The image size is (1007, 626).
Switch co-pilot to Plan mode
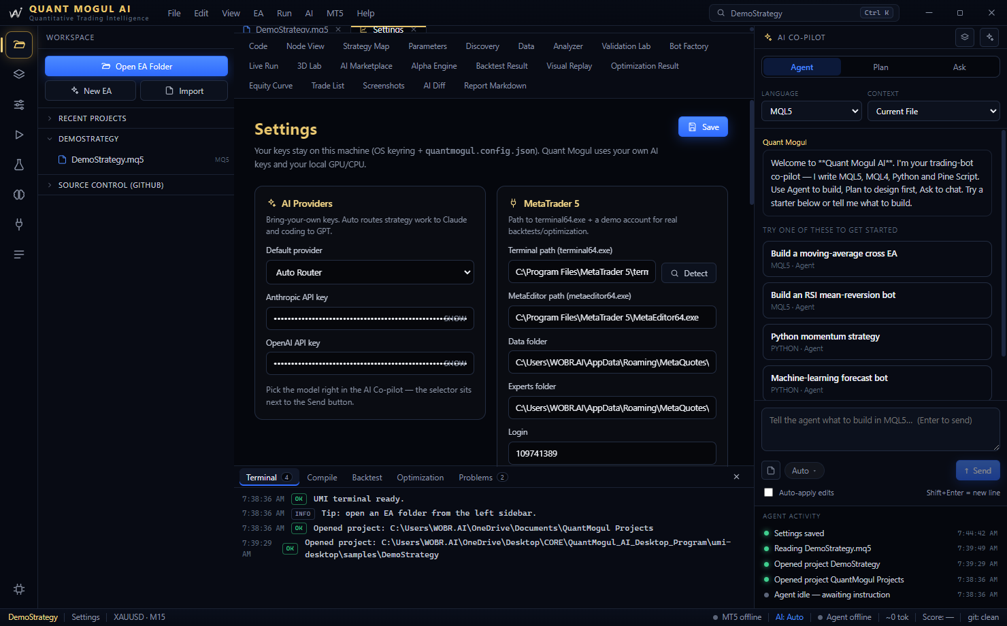click(880, 67)
